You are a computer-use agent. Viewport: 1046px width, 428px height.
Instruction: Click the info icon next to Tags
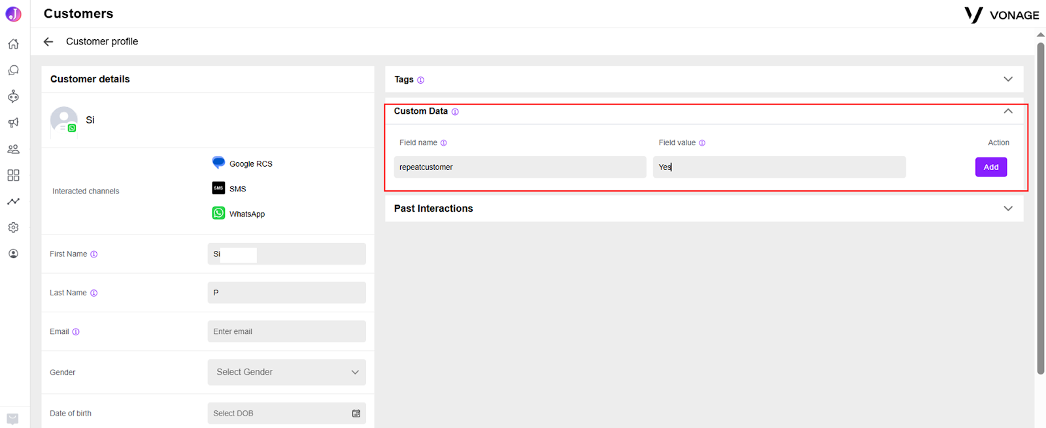coord(420,80)
